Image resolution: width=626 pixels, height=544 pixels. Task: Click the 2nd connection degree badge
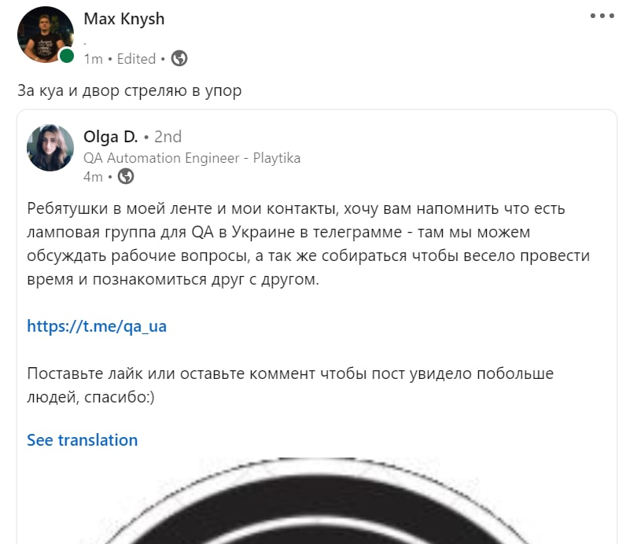(x=168, y=137)
